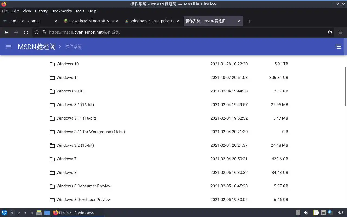
Task: Switch to workspace 3
Action: [x=25, y=213]
